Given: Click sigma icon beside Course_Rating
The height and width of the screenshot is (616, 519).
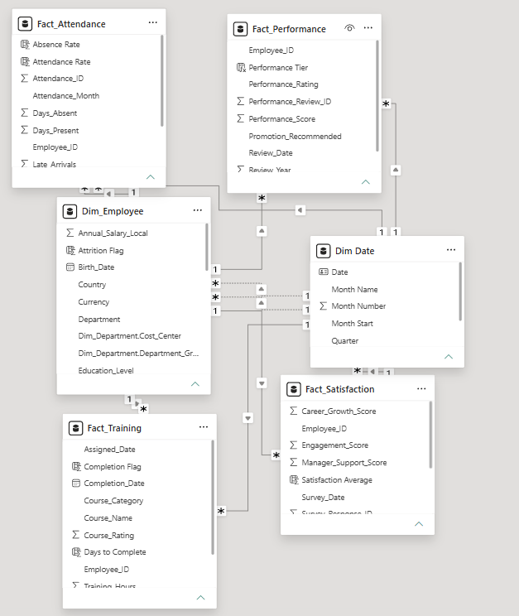Looking at the screenshot, I should pyautogui.click(x=76, y=535).
